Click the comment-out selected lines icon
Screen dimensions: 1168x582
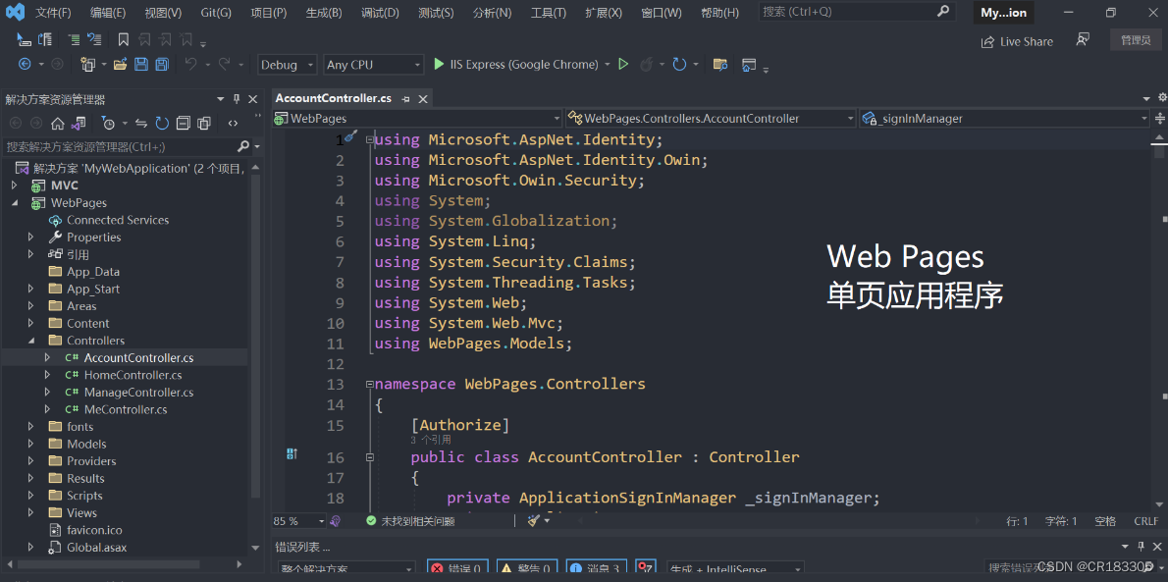pyautogui.click(x=74, y=39)
